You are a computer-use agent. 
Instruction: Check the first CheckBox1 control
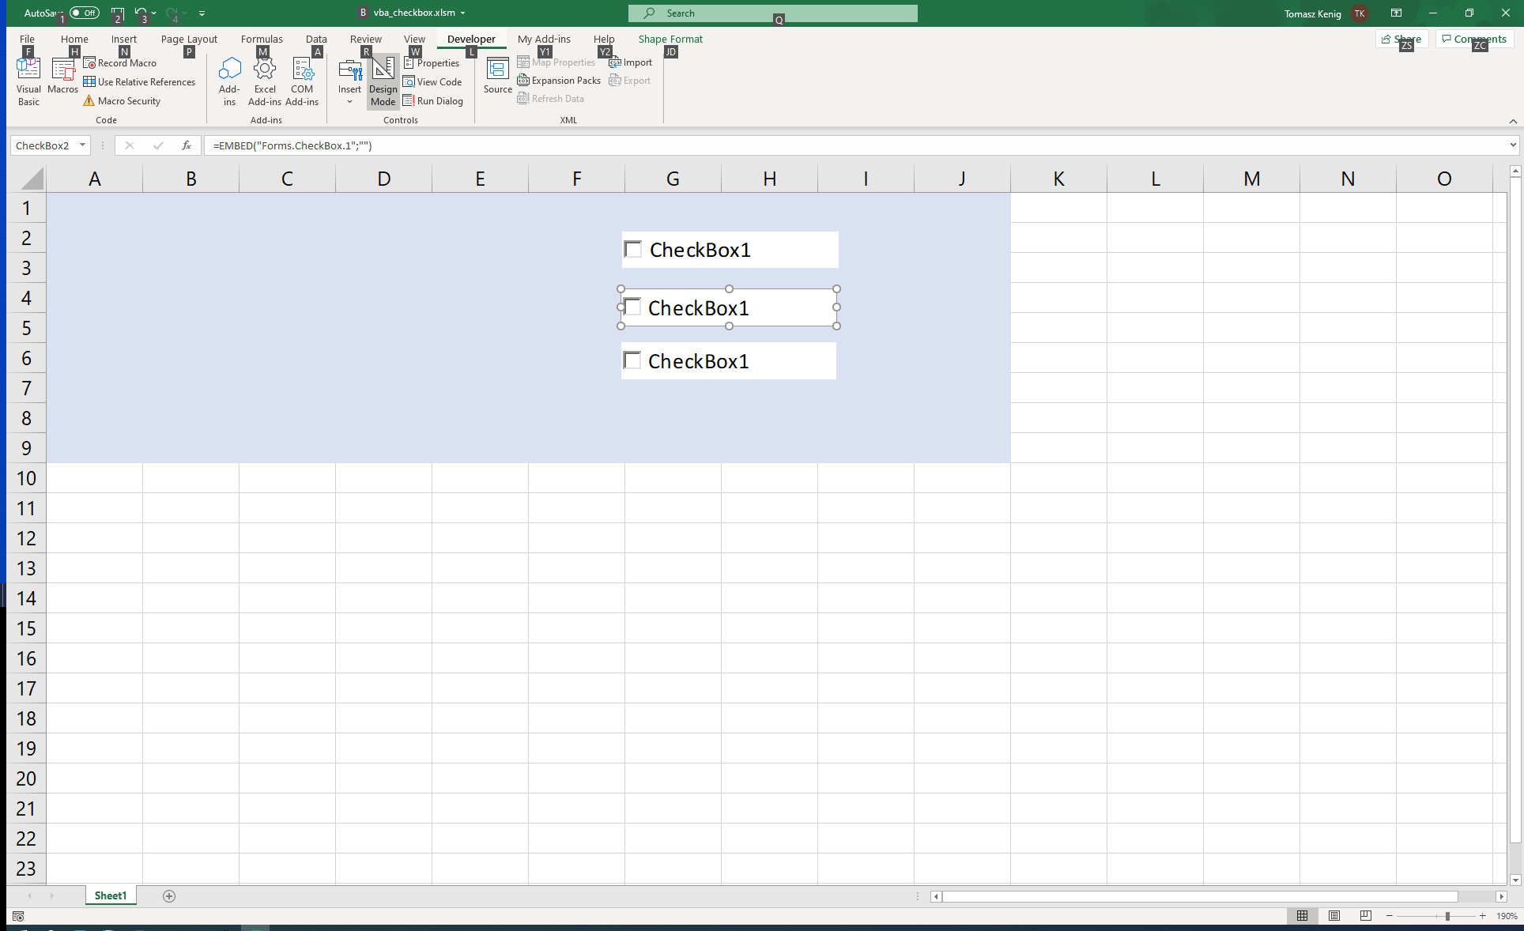tap(632, 249)
